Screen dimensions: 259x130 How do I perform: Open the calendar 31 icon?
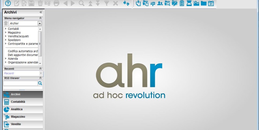pos(211,3)
